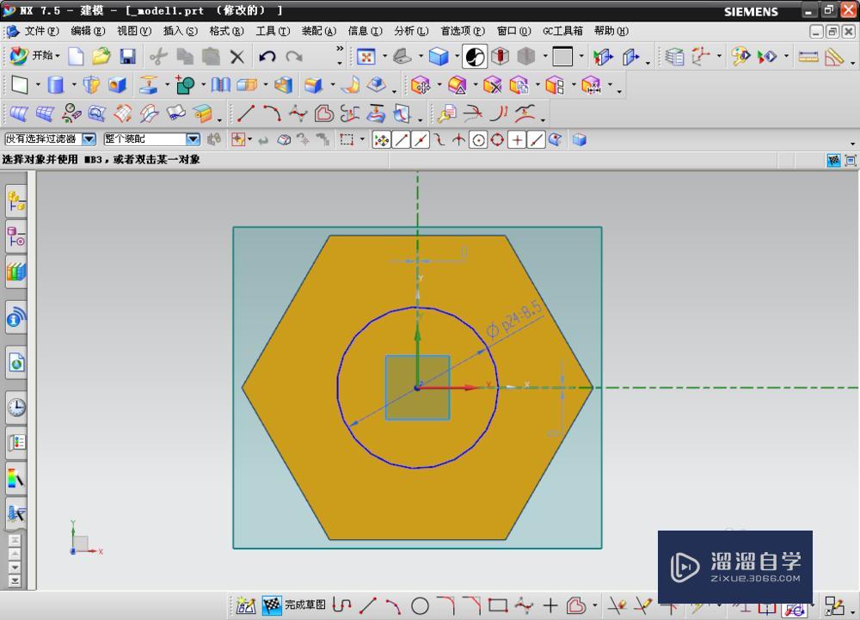Screen dimensions: 860x620
Task: Click the measure distance ruler icon
Action: (x=808, y=57)
